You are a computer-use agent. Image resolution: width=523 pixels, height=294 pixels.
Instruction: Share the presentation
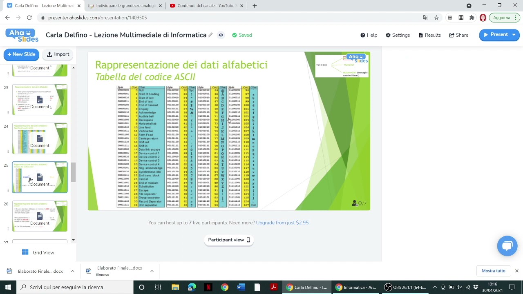(x=458, y=35)
